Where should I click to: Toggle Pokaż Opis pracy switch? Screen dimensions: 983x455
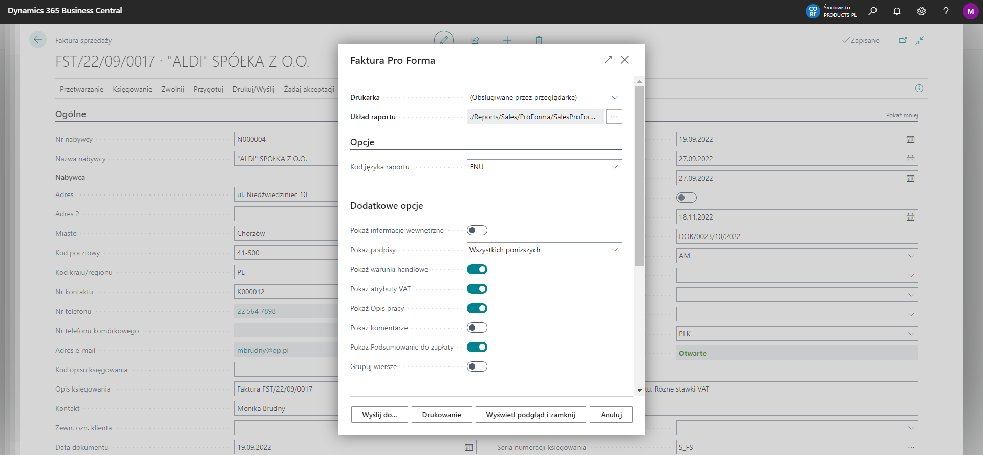point(477,308)
